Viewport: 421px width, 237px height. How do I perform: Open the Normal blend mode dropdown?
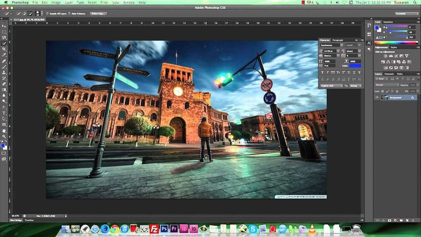tap(386, 85)
